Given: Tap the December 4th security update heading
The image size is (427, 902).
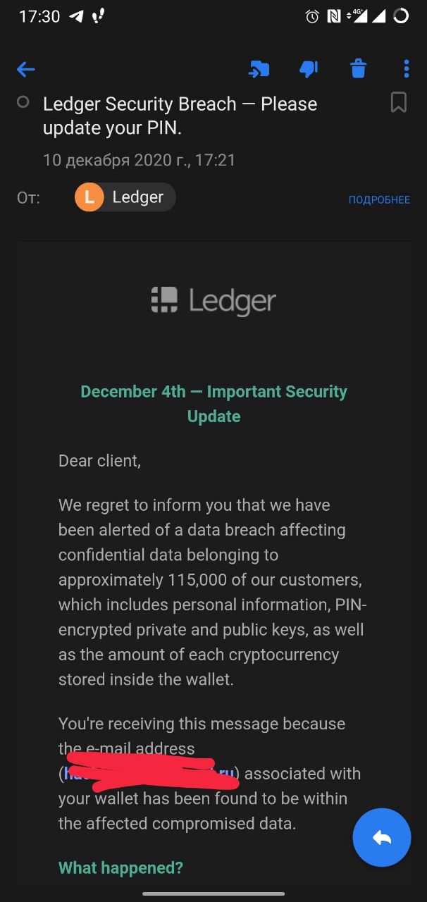Looking at the screenshot, I should point(213,404).
